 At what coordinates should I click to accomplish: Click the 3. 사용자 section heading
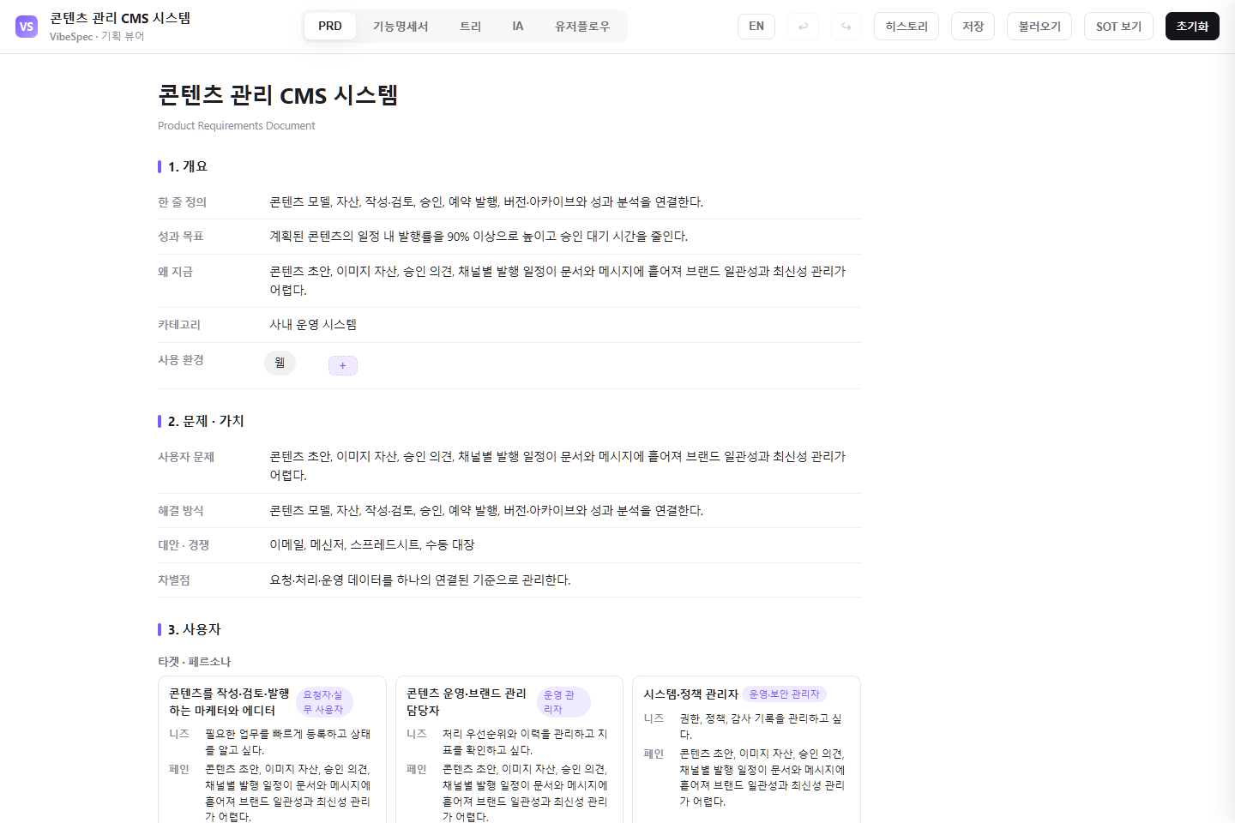pyautogui.click(x=195, y=629)
